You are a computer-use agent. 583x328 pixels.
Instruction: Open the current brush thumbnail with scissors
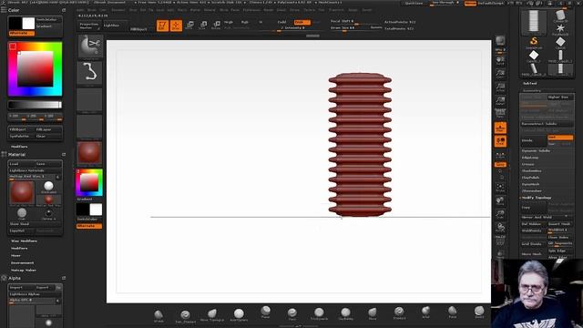pos(90,46)
